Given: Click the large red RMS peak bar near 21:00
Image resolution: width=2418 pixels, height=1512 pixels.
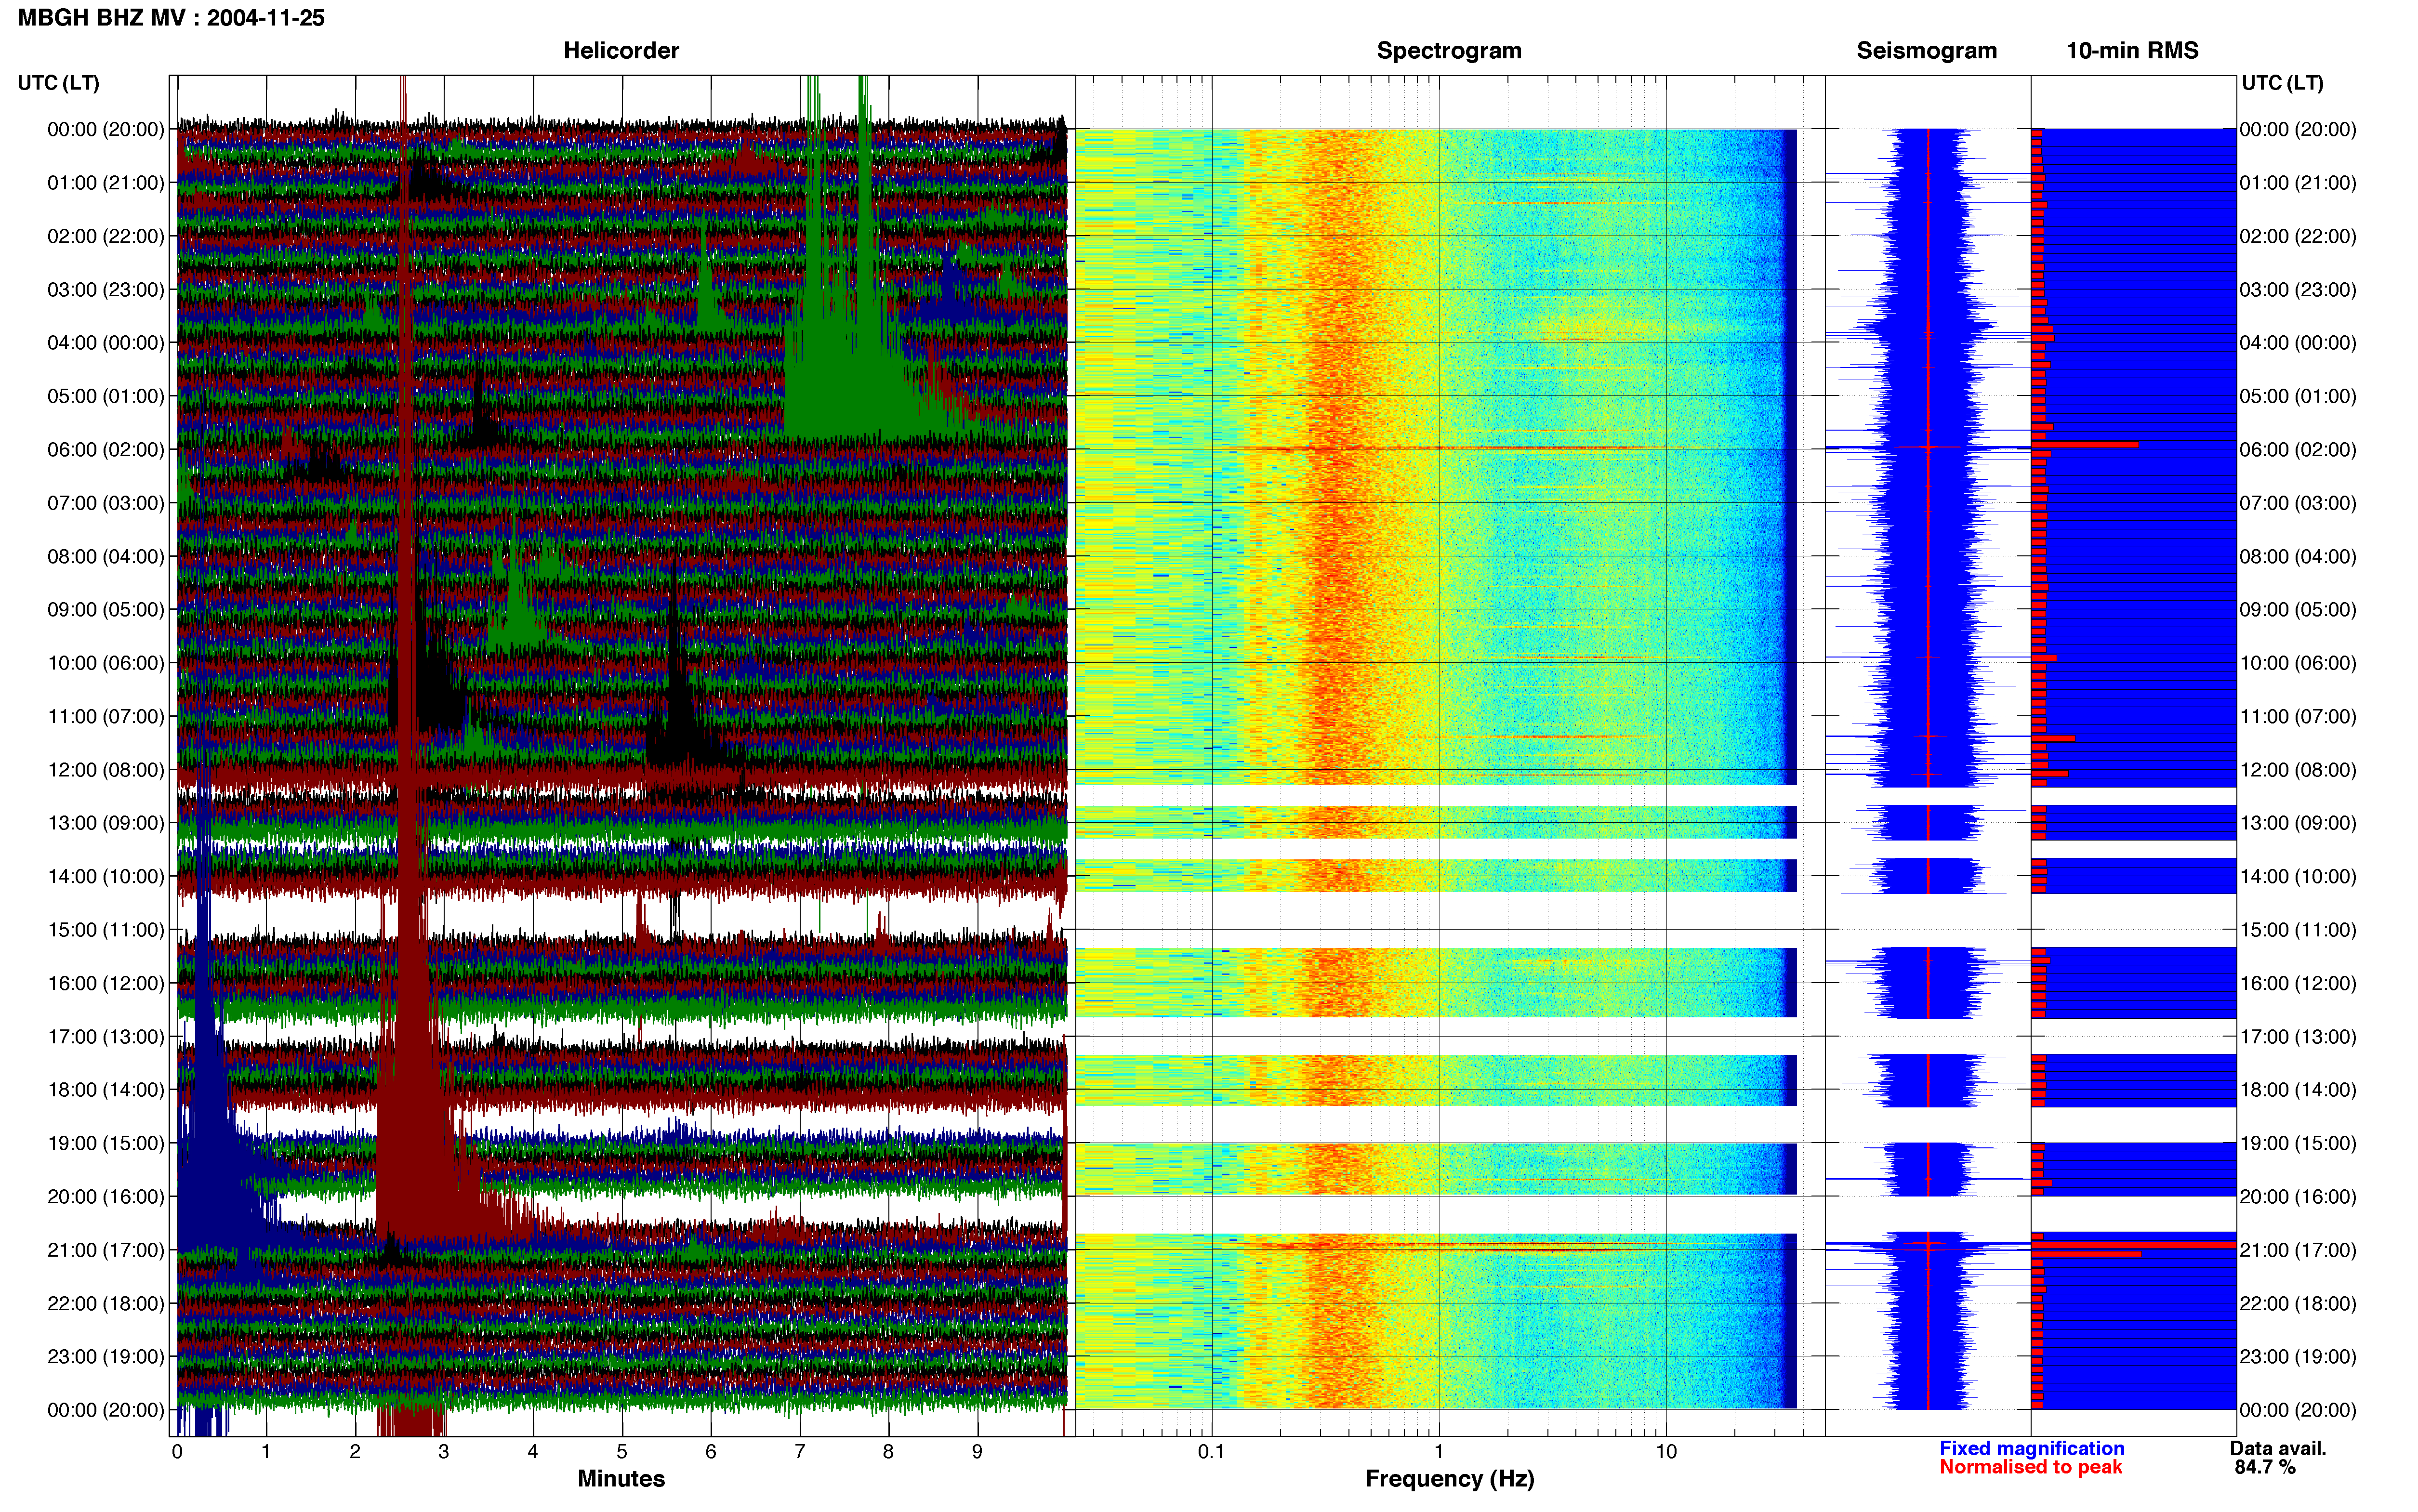Looking at the screenshot, I should click(2133, 1245).
